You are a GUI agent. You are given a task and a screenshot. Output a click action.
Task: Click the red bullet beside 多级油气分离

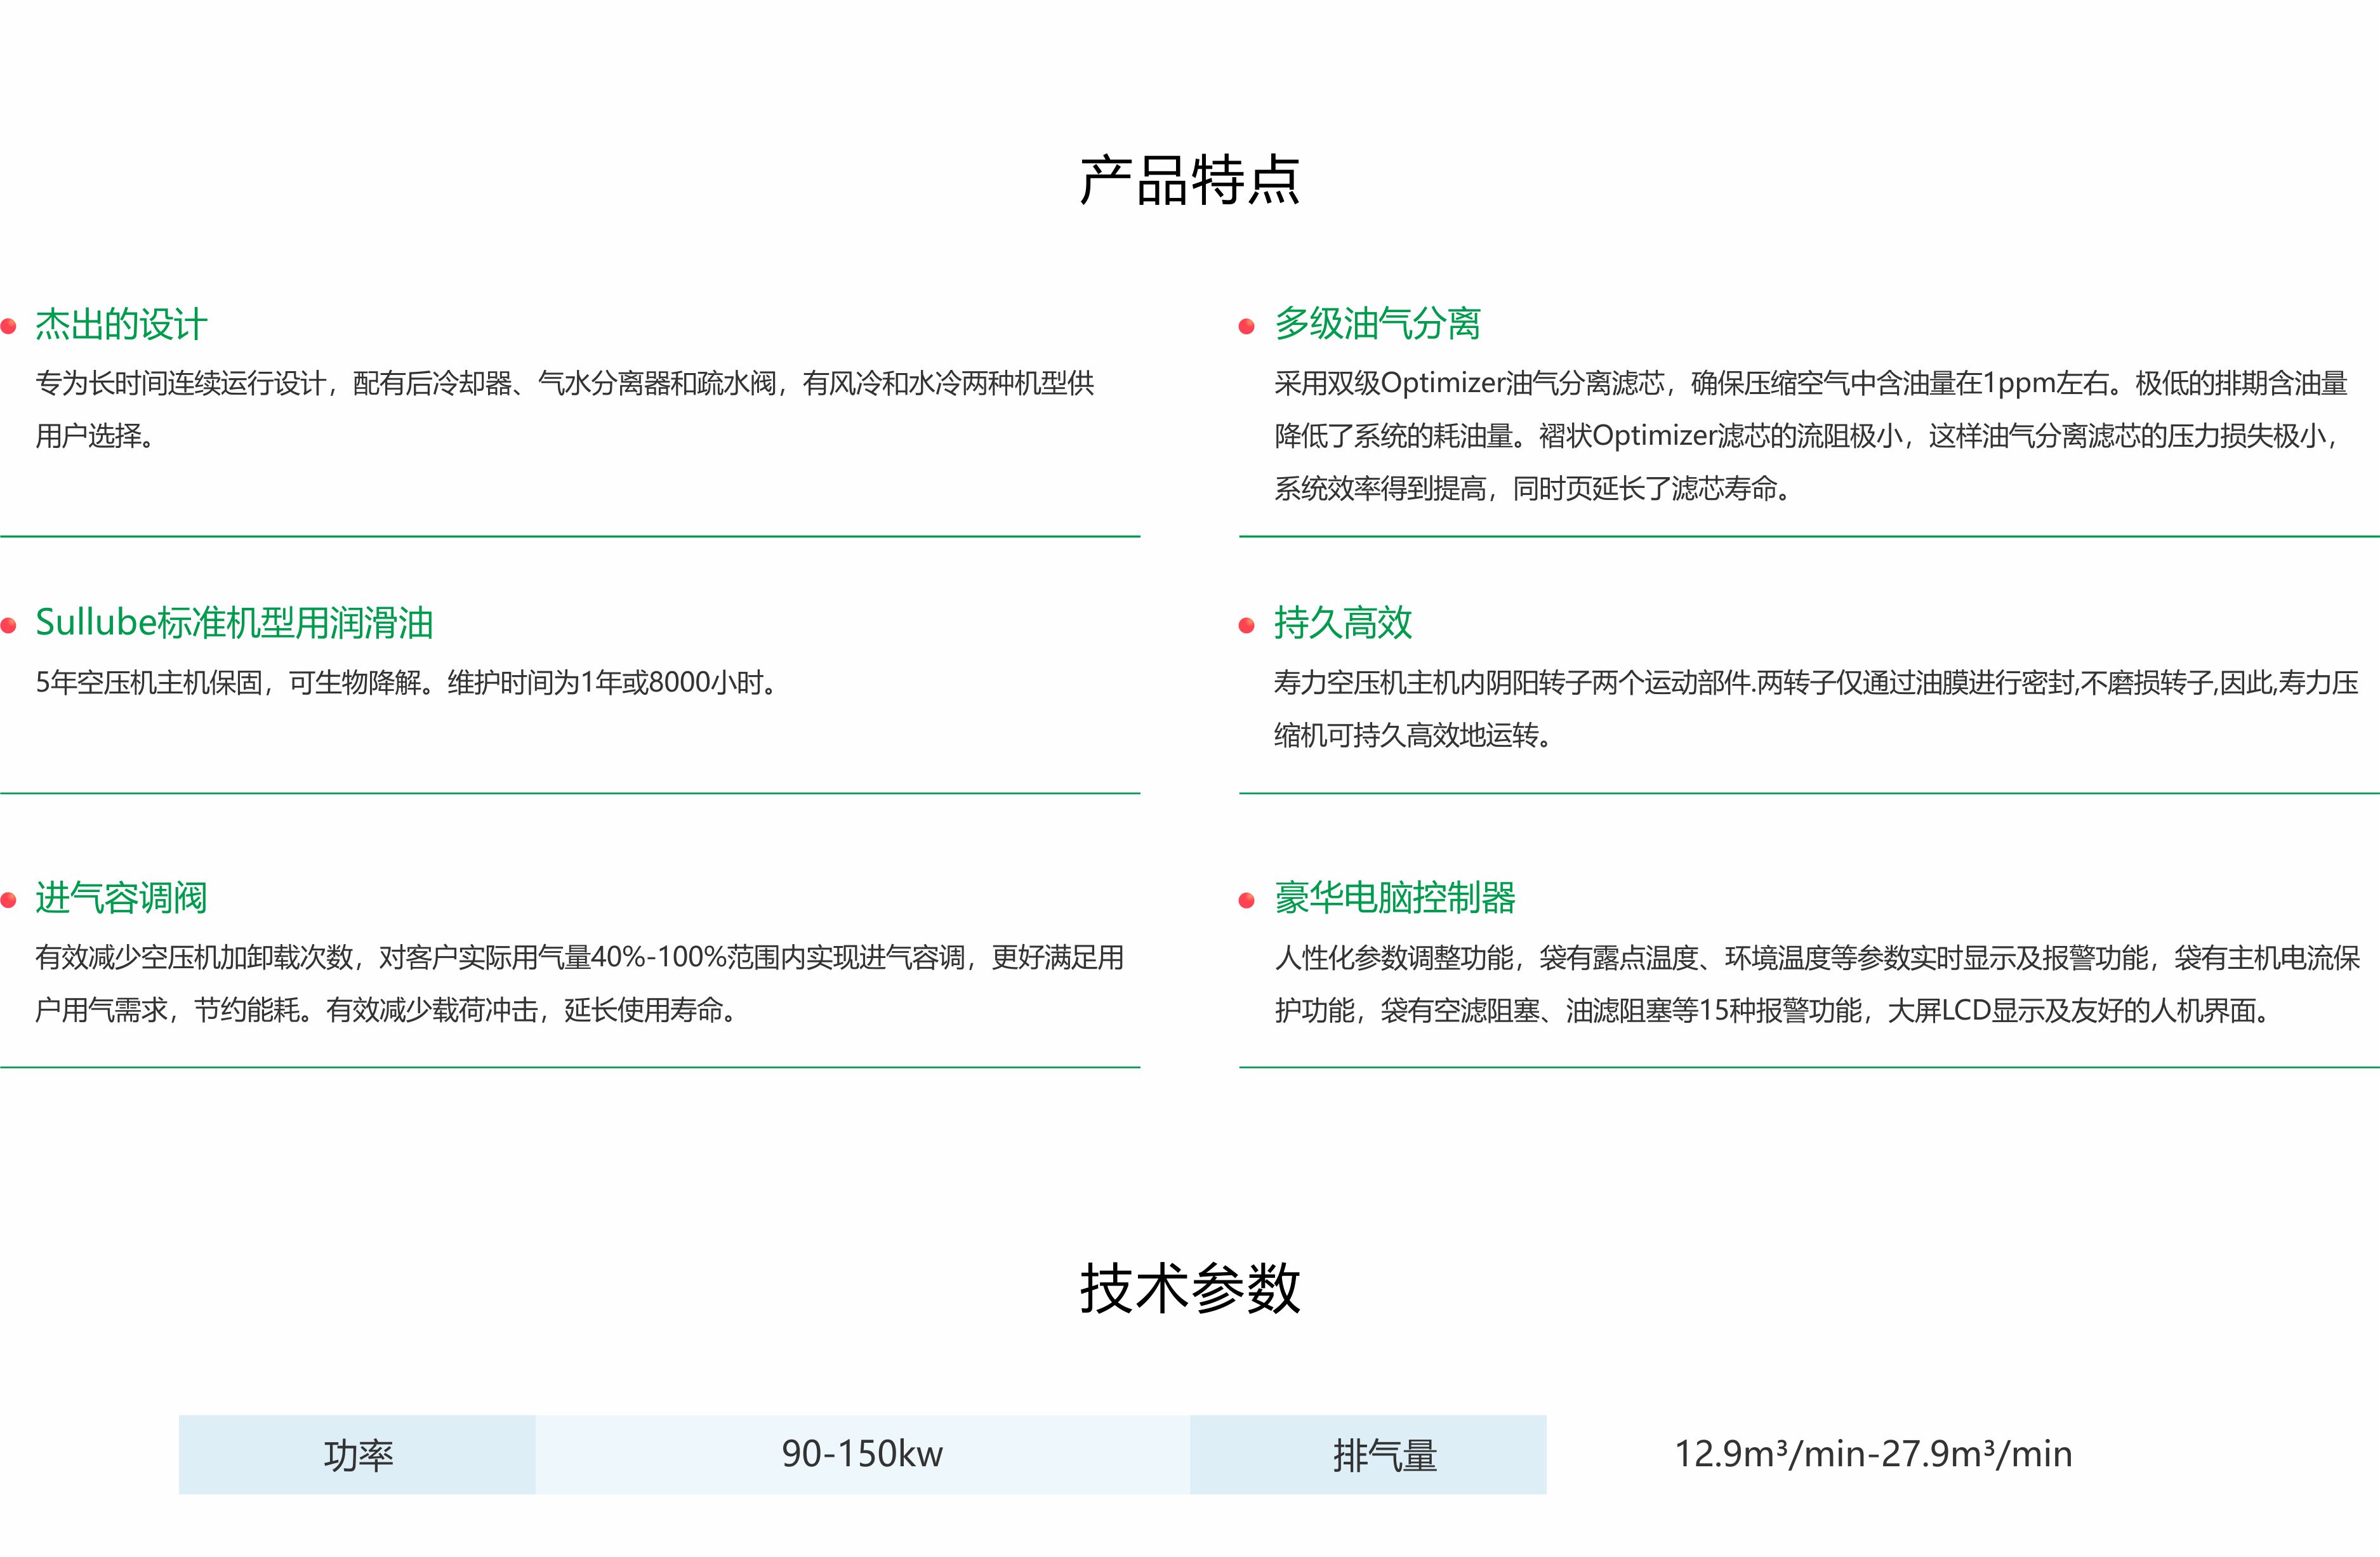[x=1246, y=326]
